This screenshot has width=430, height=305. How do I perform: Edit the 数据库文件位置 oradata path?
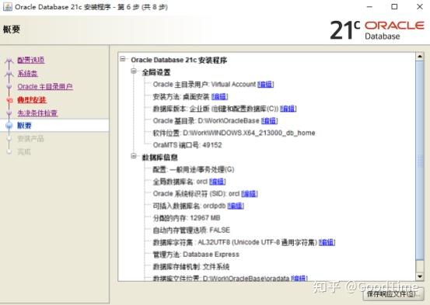(299, 279)
